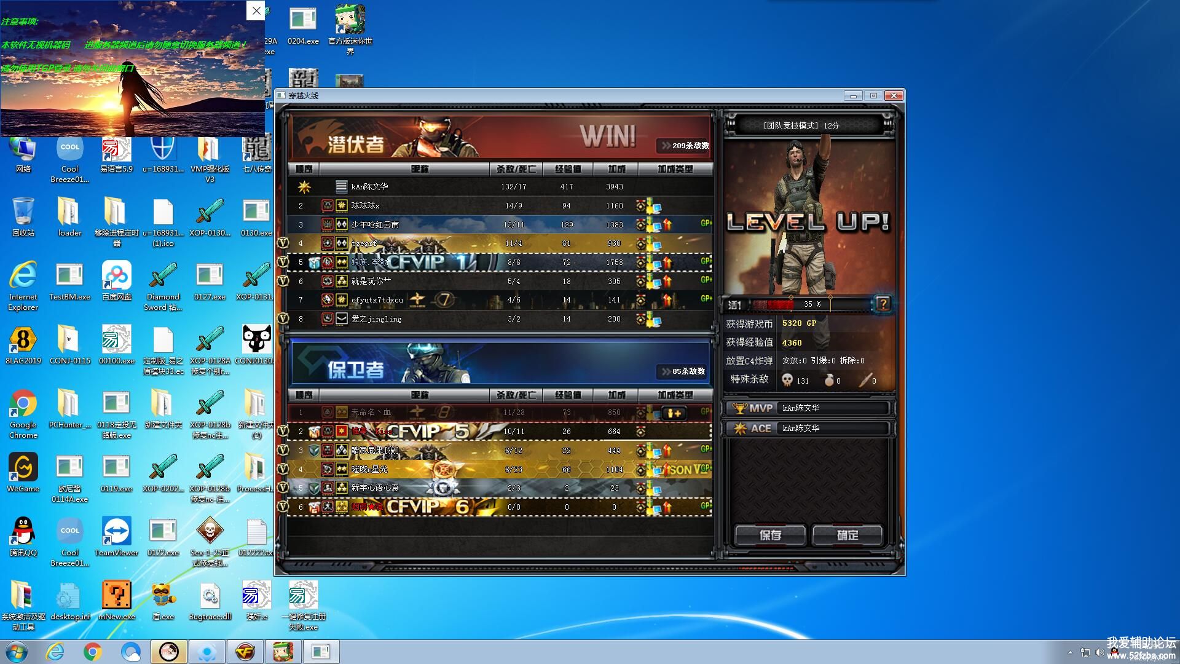Open the loader folder on desktop
Screen dimensions: 1180x664
pos(69,217)
